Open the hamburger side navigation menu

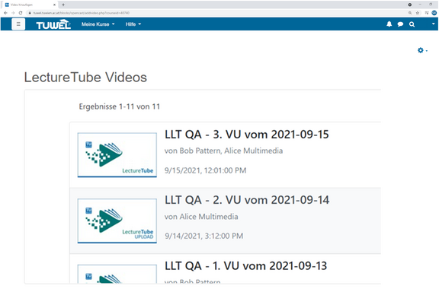click(x=18, y=24)
